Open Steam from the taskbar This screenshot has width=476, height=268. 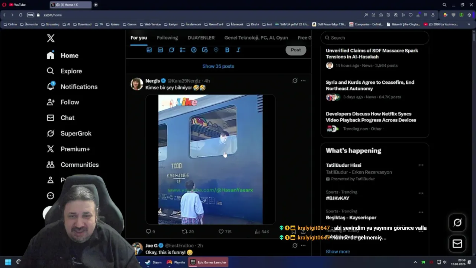154,262
